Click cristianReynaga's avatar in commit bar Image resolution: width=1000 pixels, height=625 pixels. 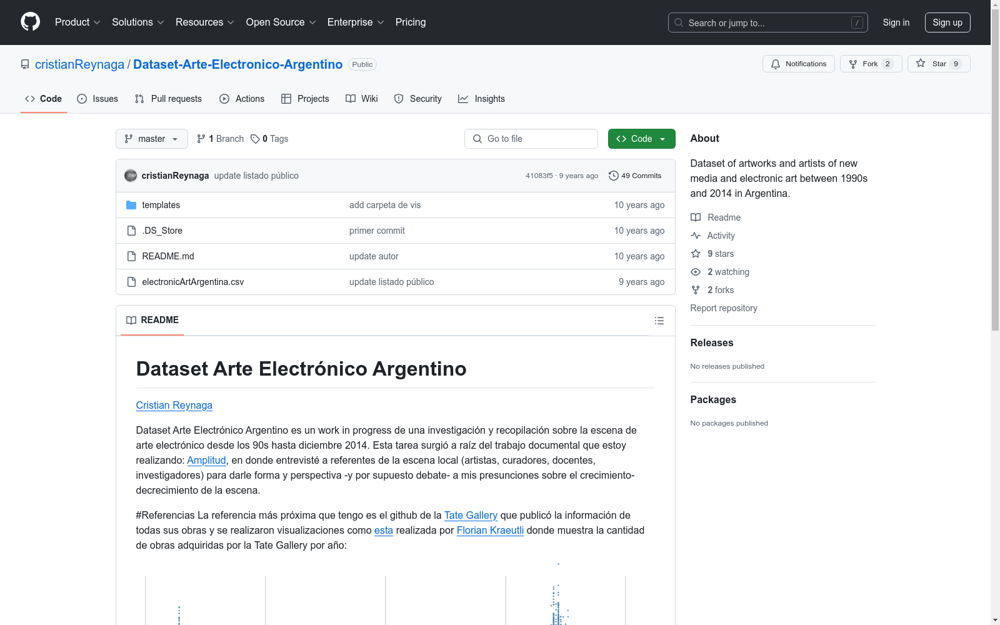[131, 176]
